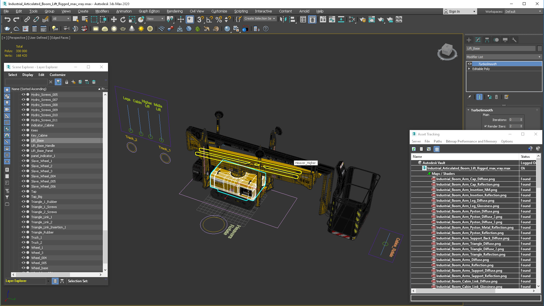
Task: Expand the Editable Poly modifier entry
Action: tap(469, 69)
